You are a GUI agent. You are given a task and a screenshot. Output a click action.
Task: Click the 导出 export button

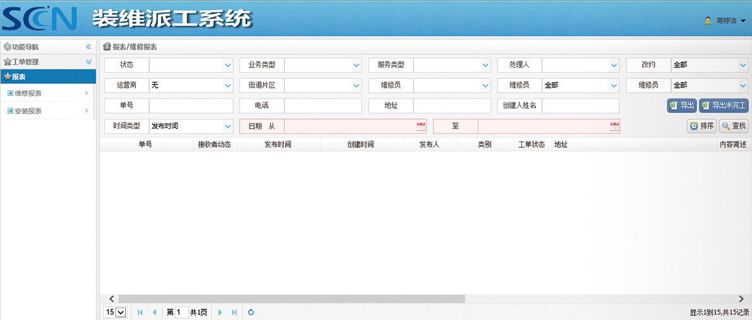click(681, 106)
